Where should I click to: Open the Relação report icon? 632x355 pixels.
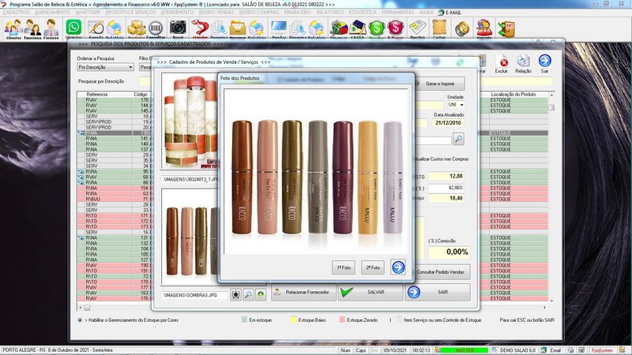tap(523, 62)
